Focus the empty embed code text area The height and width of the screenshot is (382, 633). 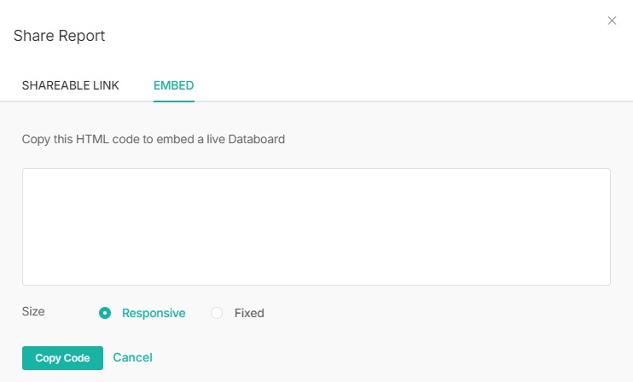(316, 226)
